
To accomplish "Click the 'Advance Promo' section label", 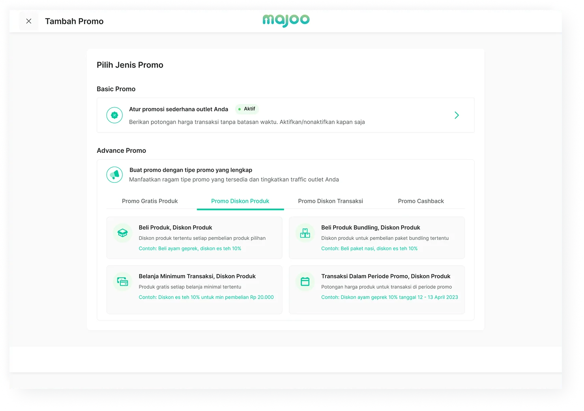I will point(122,151).
